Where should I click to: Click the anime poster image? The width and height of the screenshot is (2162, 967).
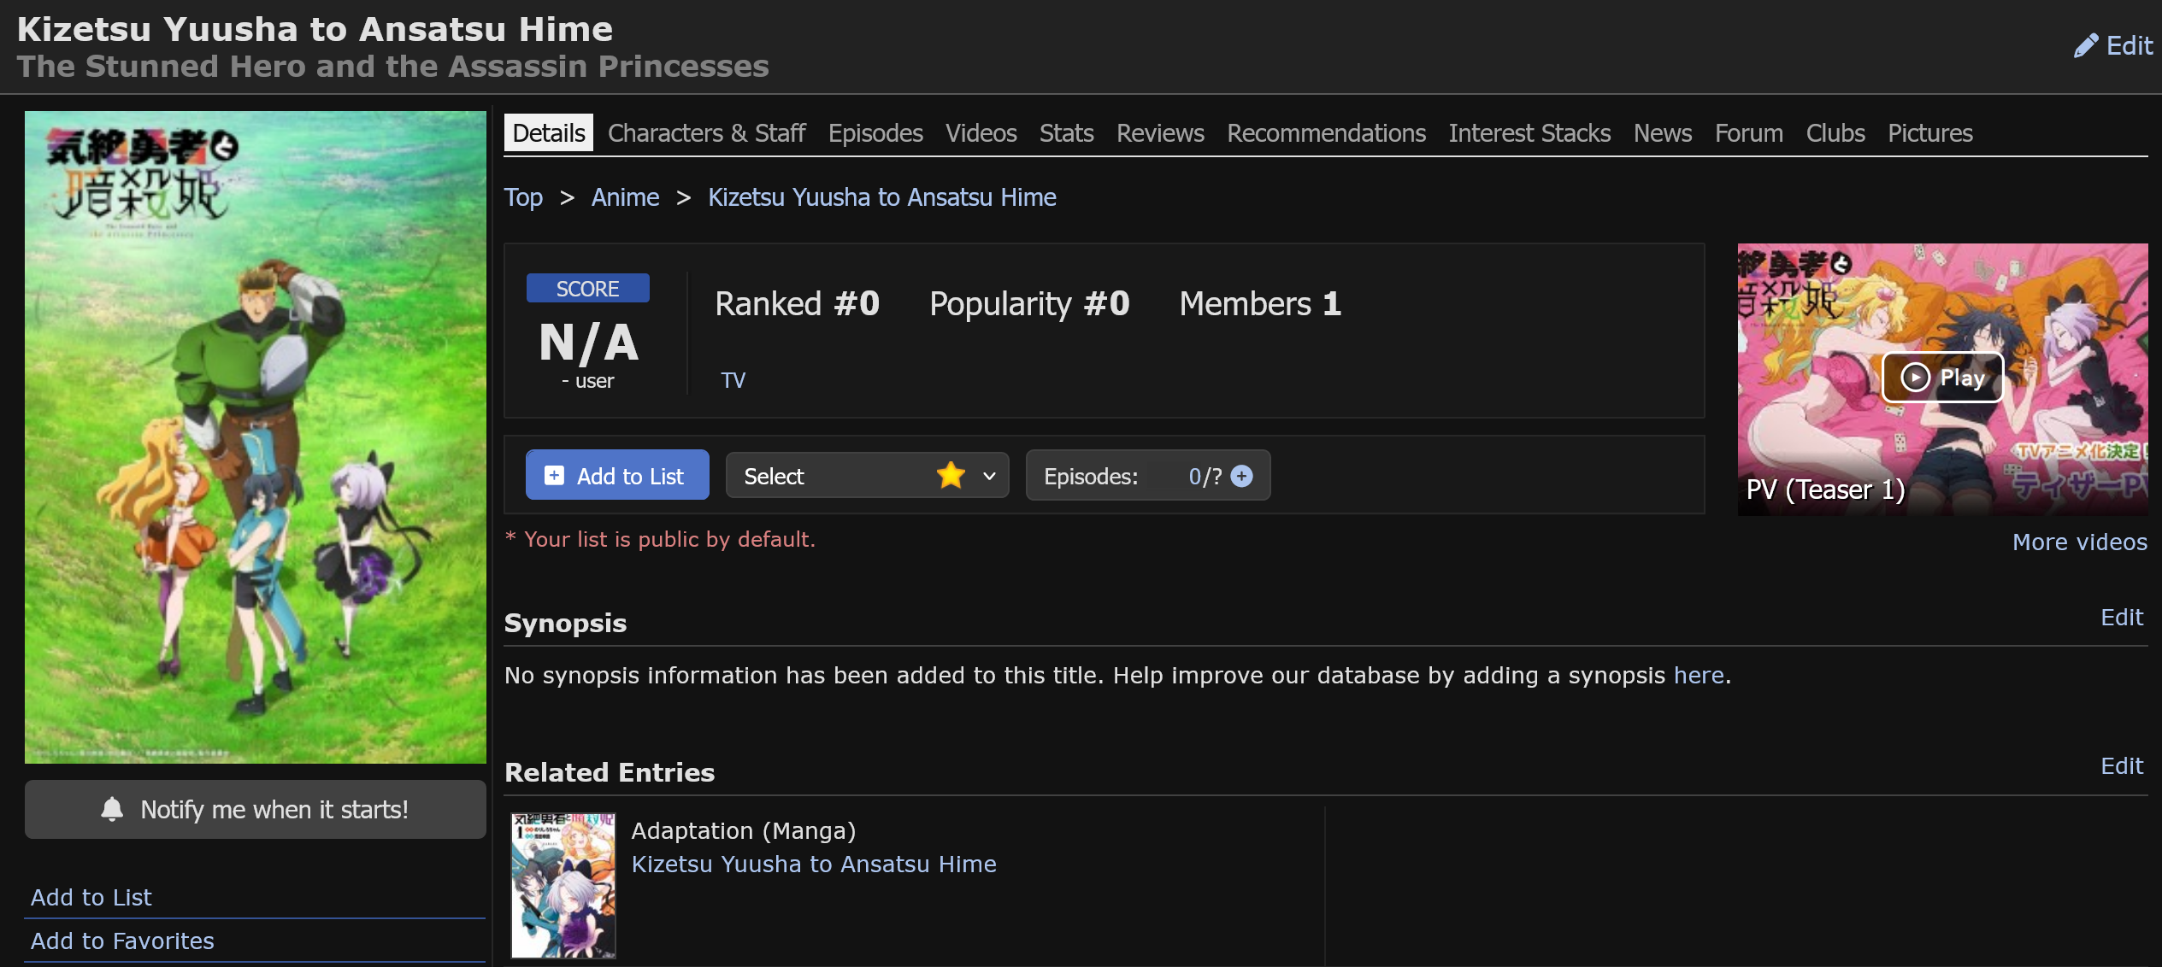(255, 437)
